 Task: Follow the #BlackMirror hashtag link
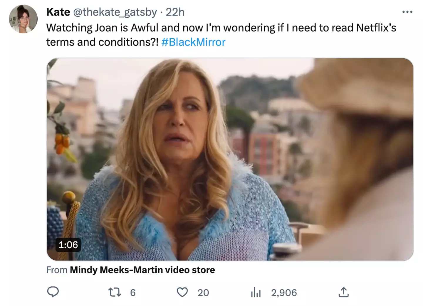pyautogui.click(x=193, y=42)
